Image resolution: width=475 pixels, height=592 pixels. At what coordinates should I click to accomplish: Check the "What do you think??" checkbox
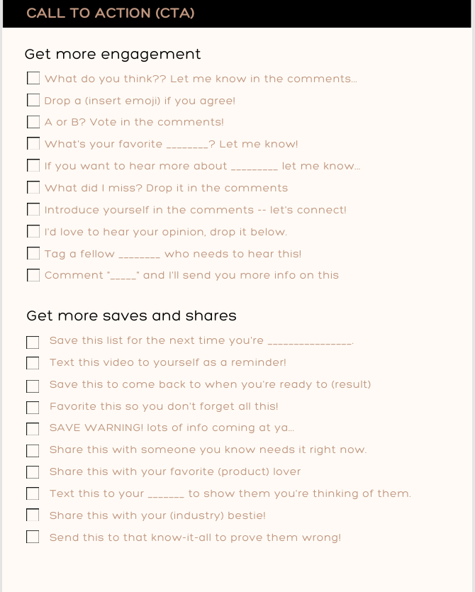coord(33,78)
